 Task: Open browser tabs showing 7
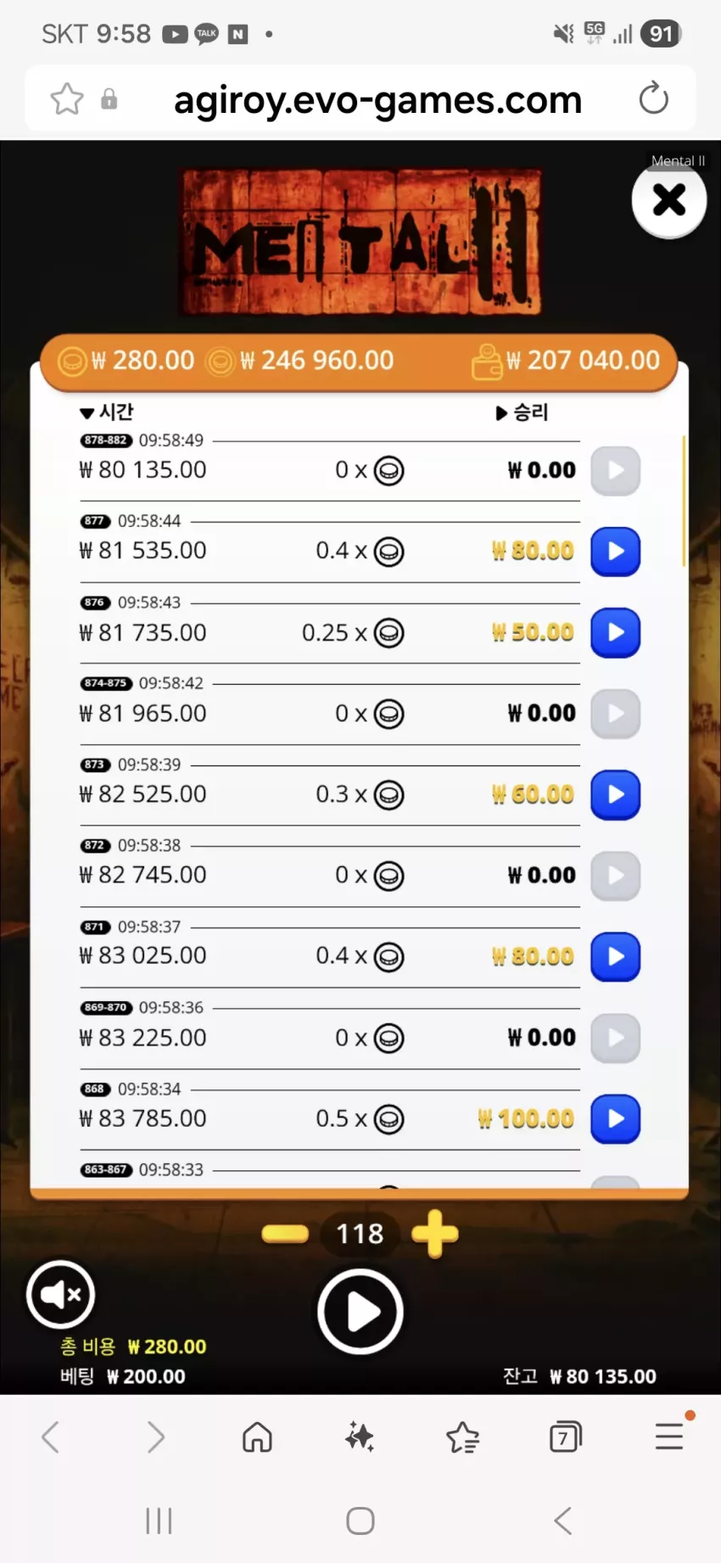click(566, 1437)
